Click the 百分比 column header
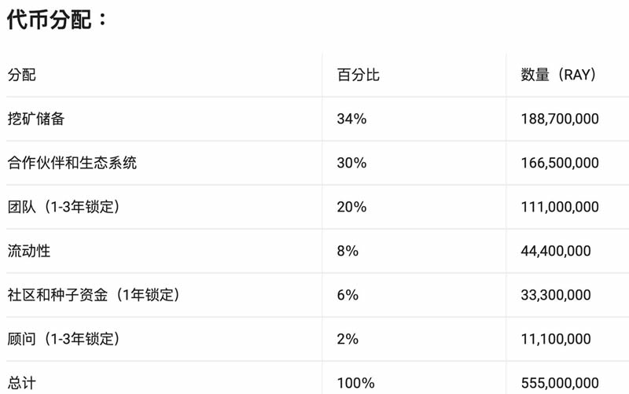The image size is (629, 394). pyautogui.click(x=359, y=75)
